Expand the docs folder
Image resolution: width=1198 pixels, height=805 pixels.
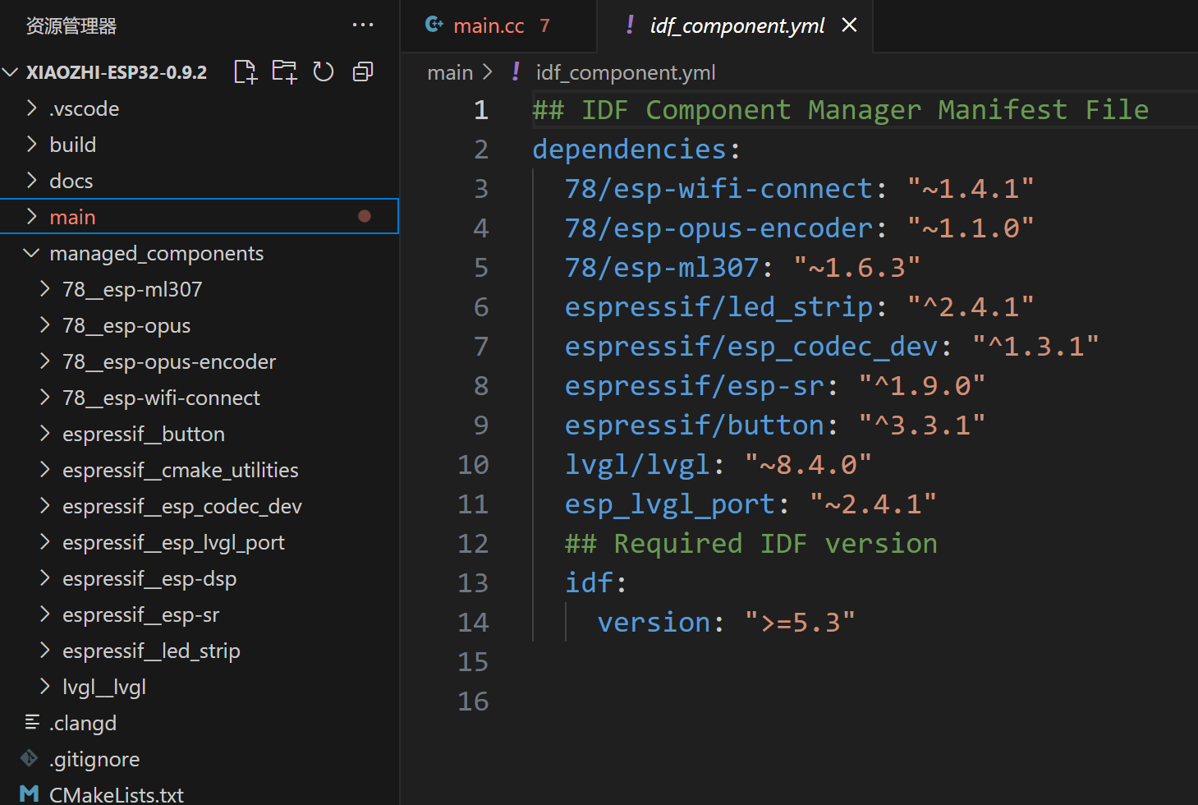click(x=32, y=180)
